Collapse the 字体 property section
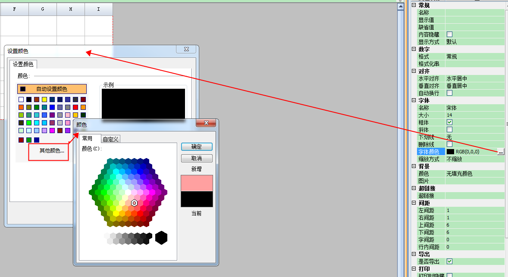 click(414, 100)
